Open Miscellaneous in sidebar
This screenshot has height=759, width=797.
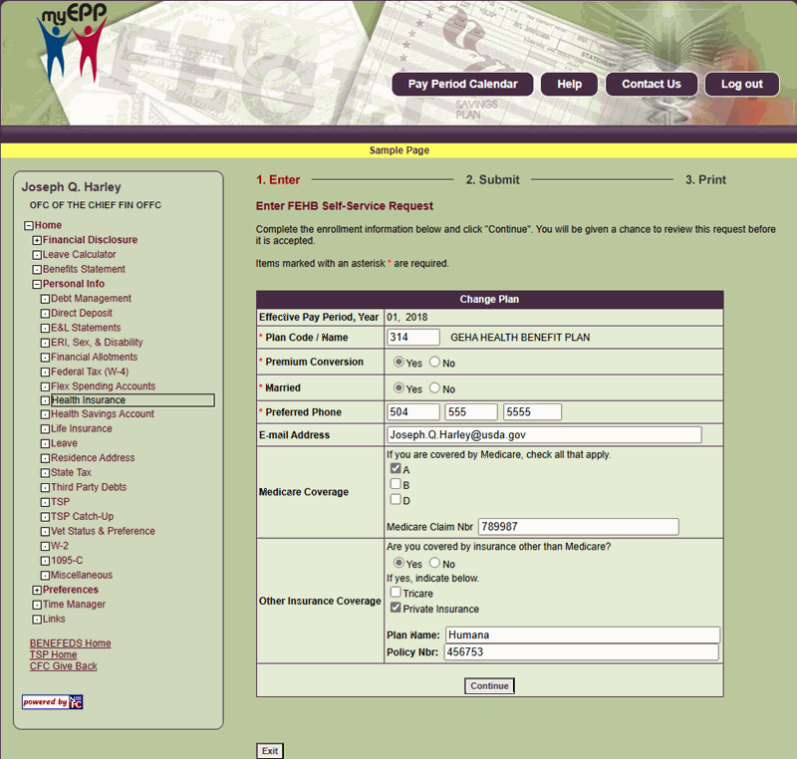(82, 575)
